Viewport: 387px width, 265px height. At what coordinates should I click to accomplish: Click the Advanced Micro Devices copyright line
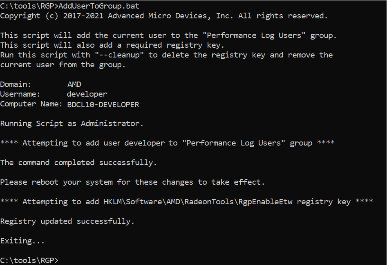(163, 16)
